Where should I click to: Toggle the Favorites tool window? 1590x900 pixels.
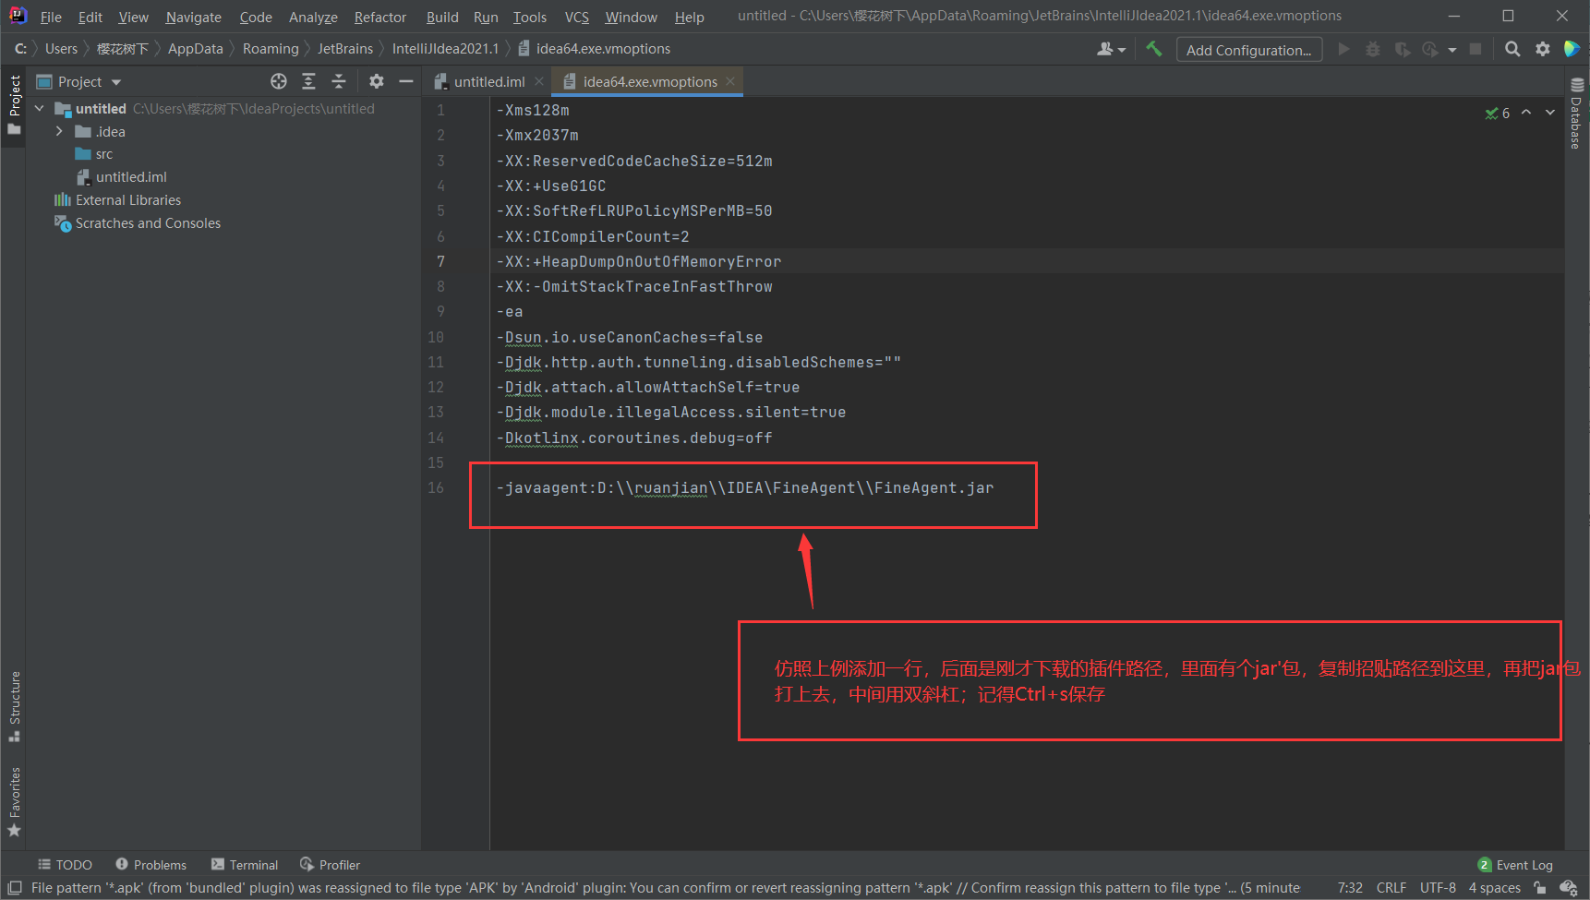pos(14,801)
